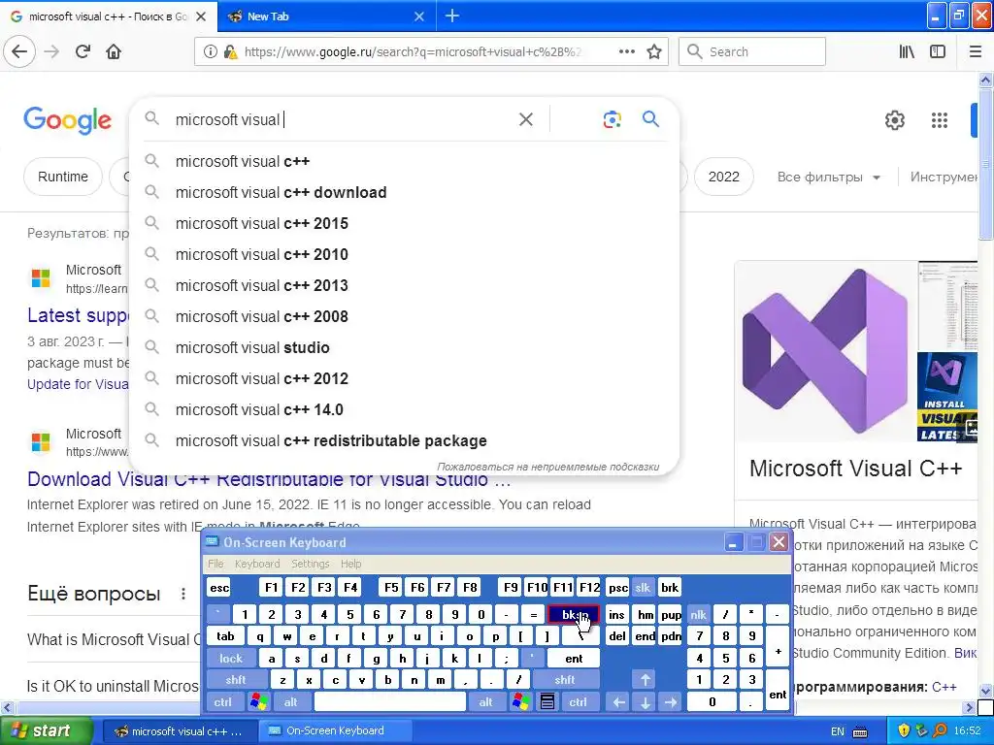The width and height of the screenshot is (994, 745).
Task: Open Download Visual C++ Redistributable result link
Action: 269,479
